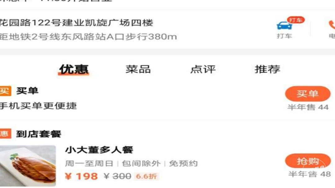Go to the 推荐 tab
Viewport: 335px width, 188px height.
[x=267, y=69]
